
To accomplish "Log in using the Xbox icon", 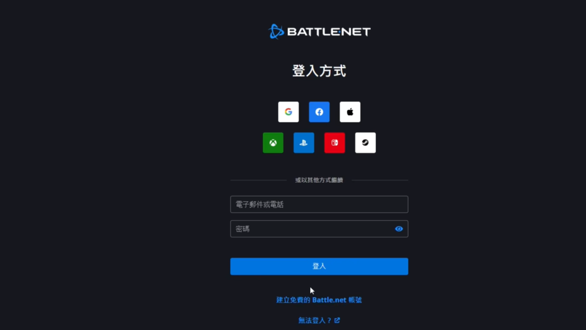I will click(x=273, y=143).
